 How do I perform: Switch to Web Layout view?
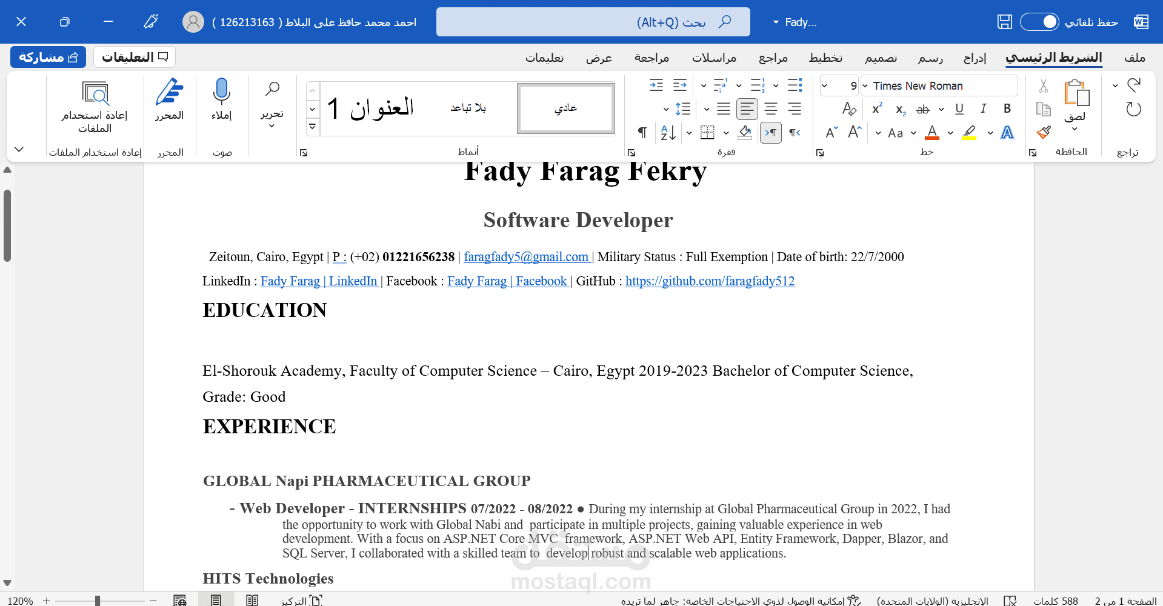click(x=180, y=599)
